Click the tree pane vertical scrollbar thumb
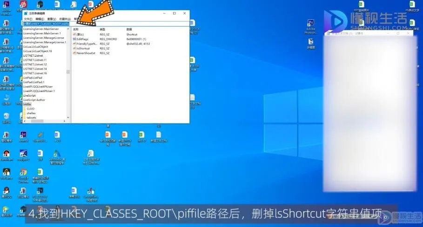423x227 pixels. tap(68, 72)
